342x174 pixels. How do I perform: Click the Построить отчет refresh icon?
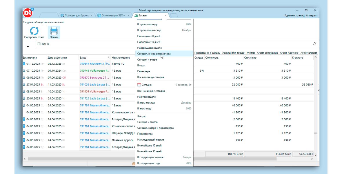click(x=34, y=31)
